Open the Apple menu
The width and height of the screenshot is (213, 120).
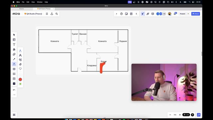coord(13,2)
